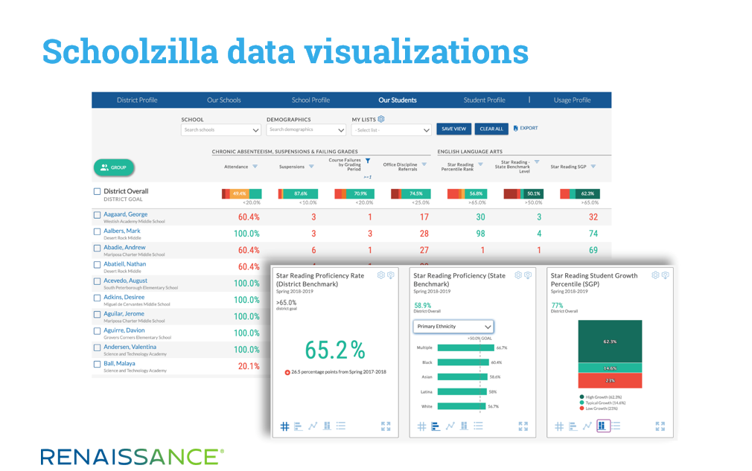This screenshot has height=471, width=752.
Task: Download the SGP card
Action: click(665, 275)
